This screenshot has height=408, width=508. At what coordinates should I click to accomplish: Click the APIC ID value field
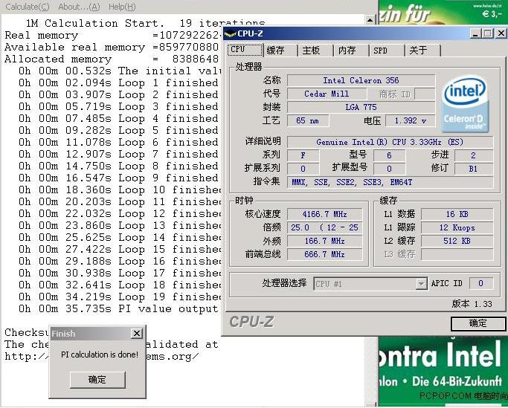click(x=481, y=283)
